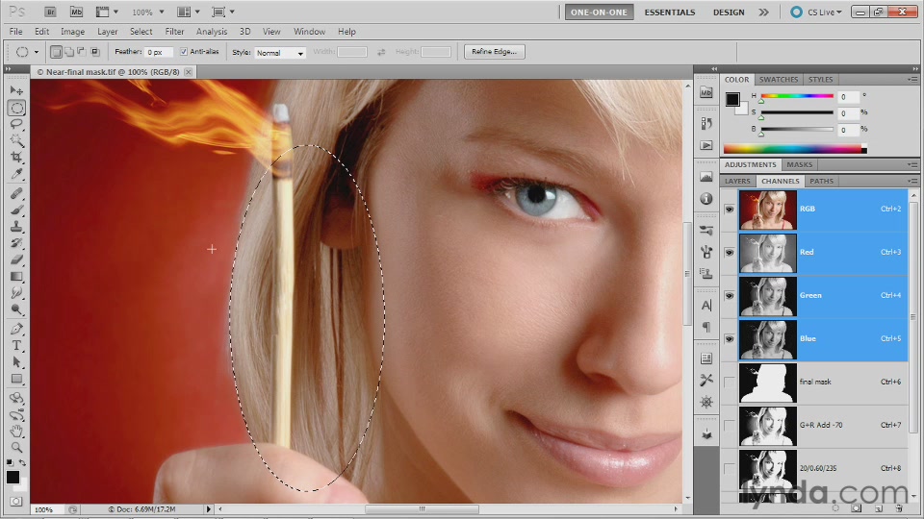Screen dimensions: 924x519
Task: Select the History Brush tool
Action: 16,243
